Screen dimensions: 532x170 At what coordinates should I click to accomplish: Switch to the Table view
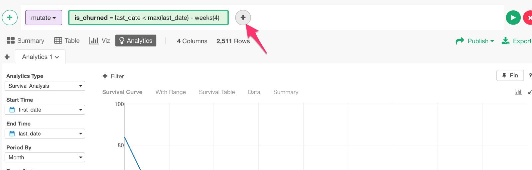point(67,41)
